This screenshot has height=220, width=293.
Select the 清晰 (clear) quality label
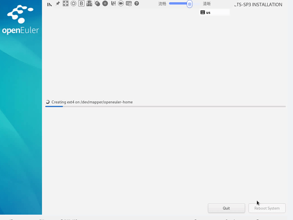(x=207, y=4)
